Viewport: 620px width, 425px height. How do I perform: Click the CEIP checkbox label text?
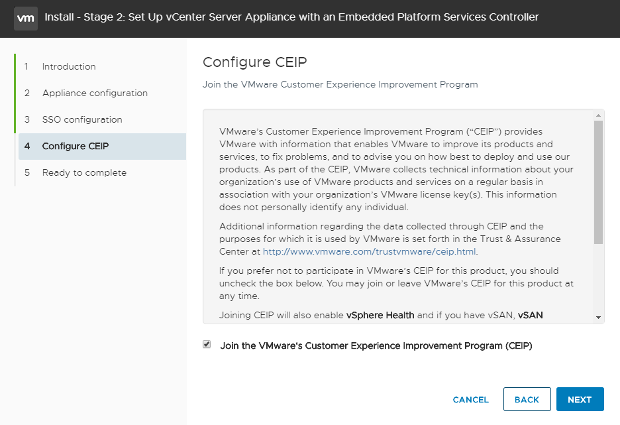(376, 345)
